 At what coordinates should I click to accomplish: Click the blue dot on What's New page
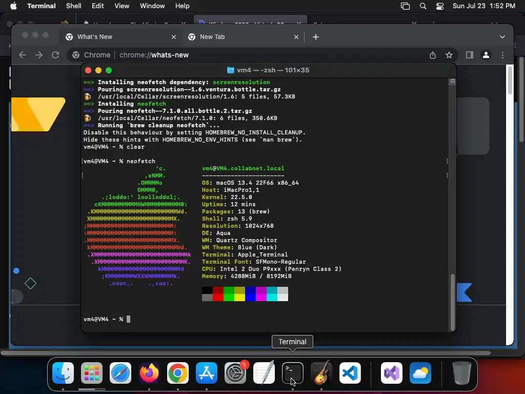16,271
